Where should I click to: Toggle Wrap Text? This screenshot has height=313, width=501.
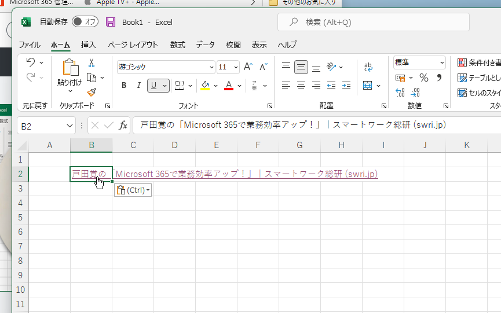(x=368, y=67)
